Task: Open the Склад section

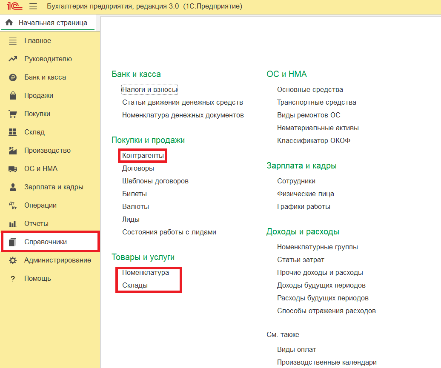Action: (x=34, y=132)
